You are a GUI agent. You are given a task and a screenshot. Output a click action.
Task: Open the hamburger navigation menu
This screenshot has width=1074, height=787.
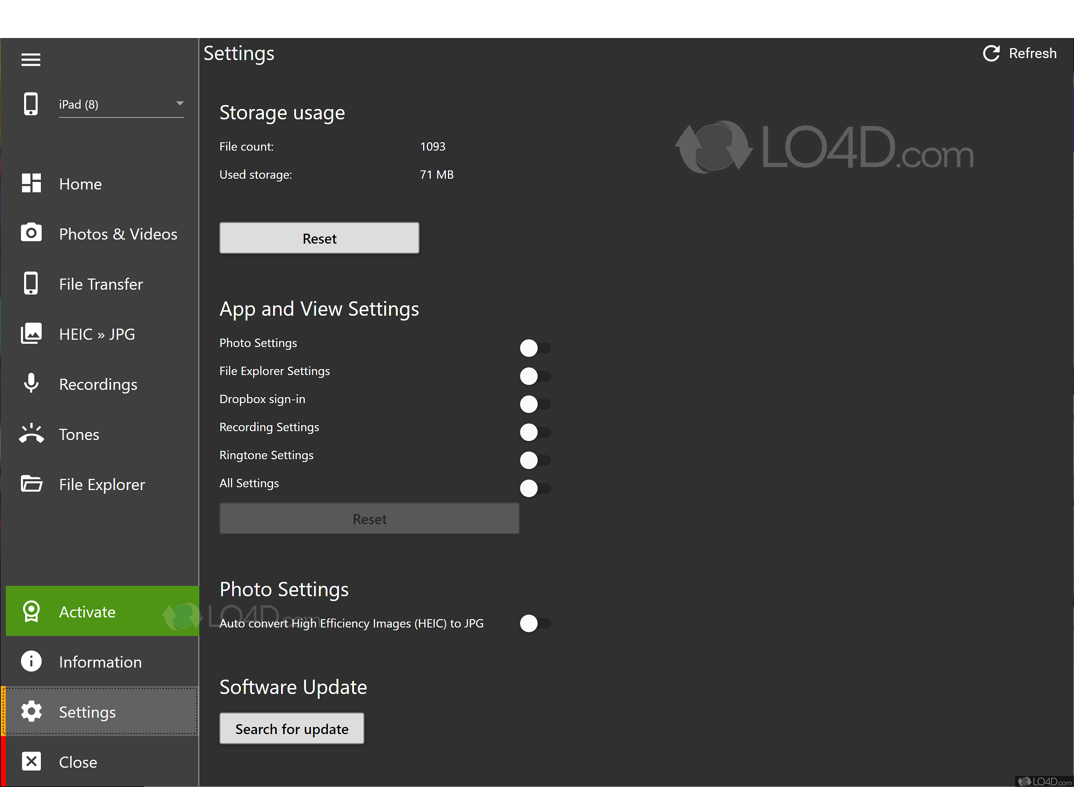click(x=30, y=59)
